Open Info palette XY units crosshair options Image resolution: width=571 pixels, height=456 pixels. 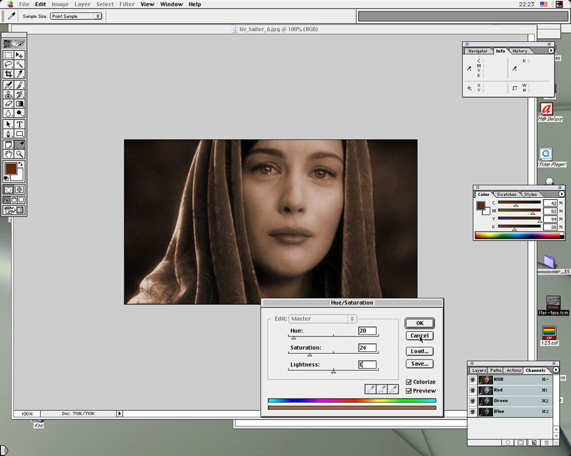(x=469, y=88)
